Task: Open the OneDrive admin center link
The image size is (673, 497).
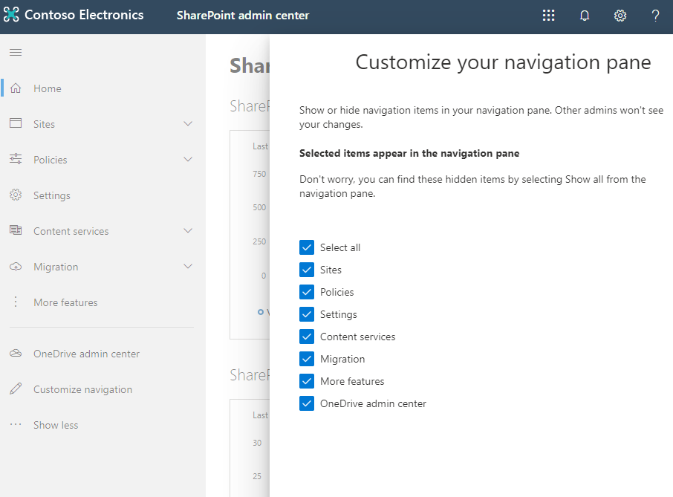Action: (x=87, y=353)
